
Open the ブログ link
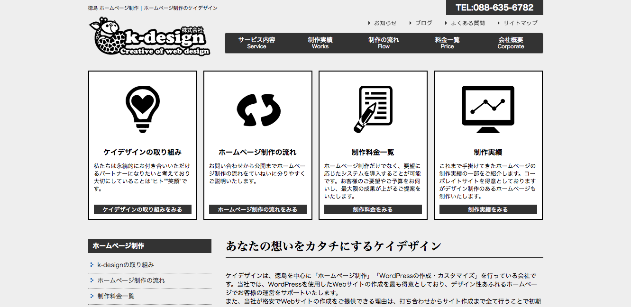click(x=423, y=23)
